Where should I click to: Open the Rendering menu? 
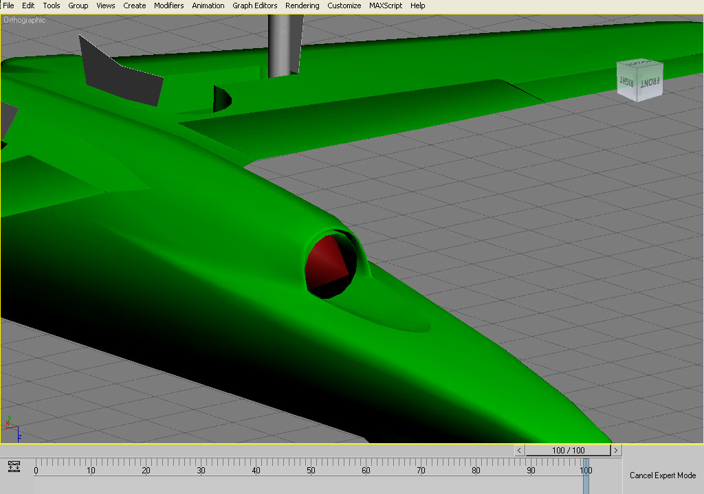point(302,5)
